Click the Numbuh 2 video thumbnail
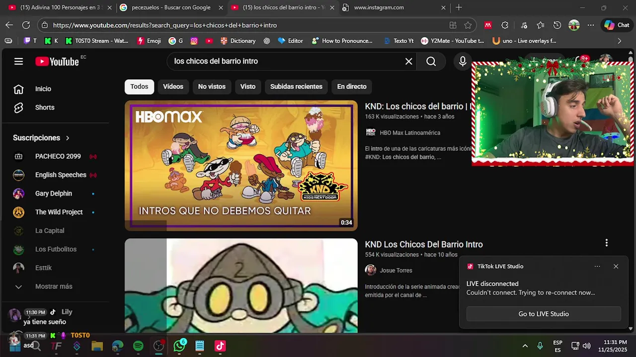 [x=241, y=286]
